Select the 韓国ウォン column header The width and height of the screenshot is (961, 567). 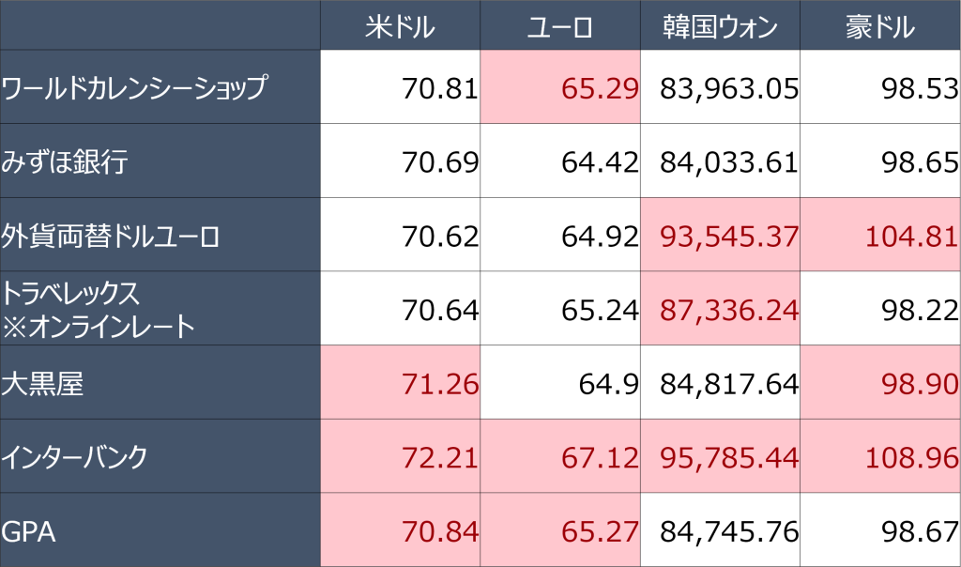[x=720, y=25]
